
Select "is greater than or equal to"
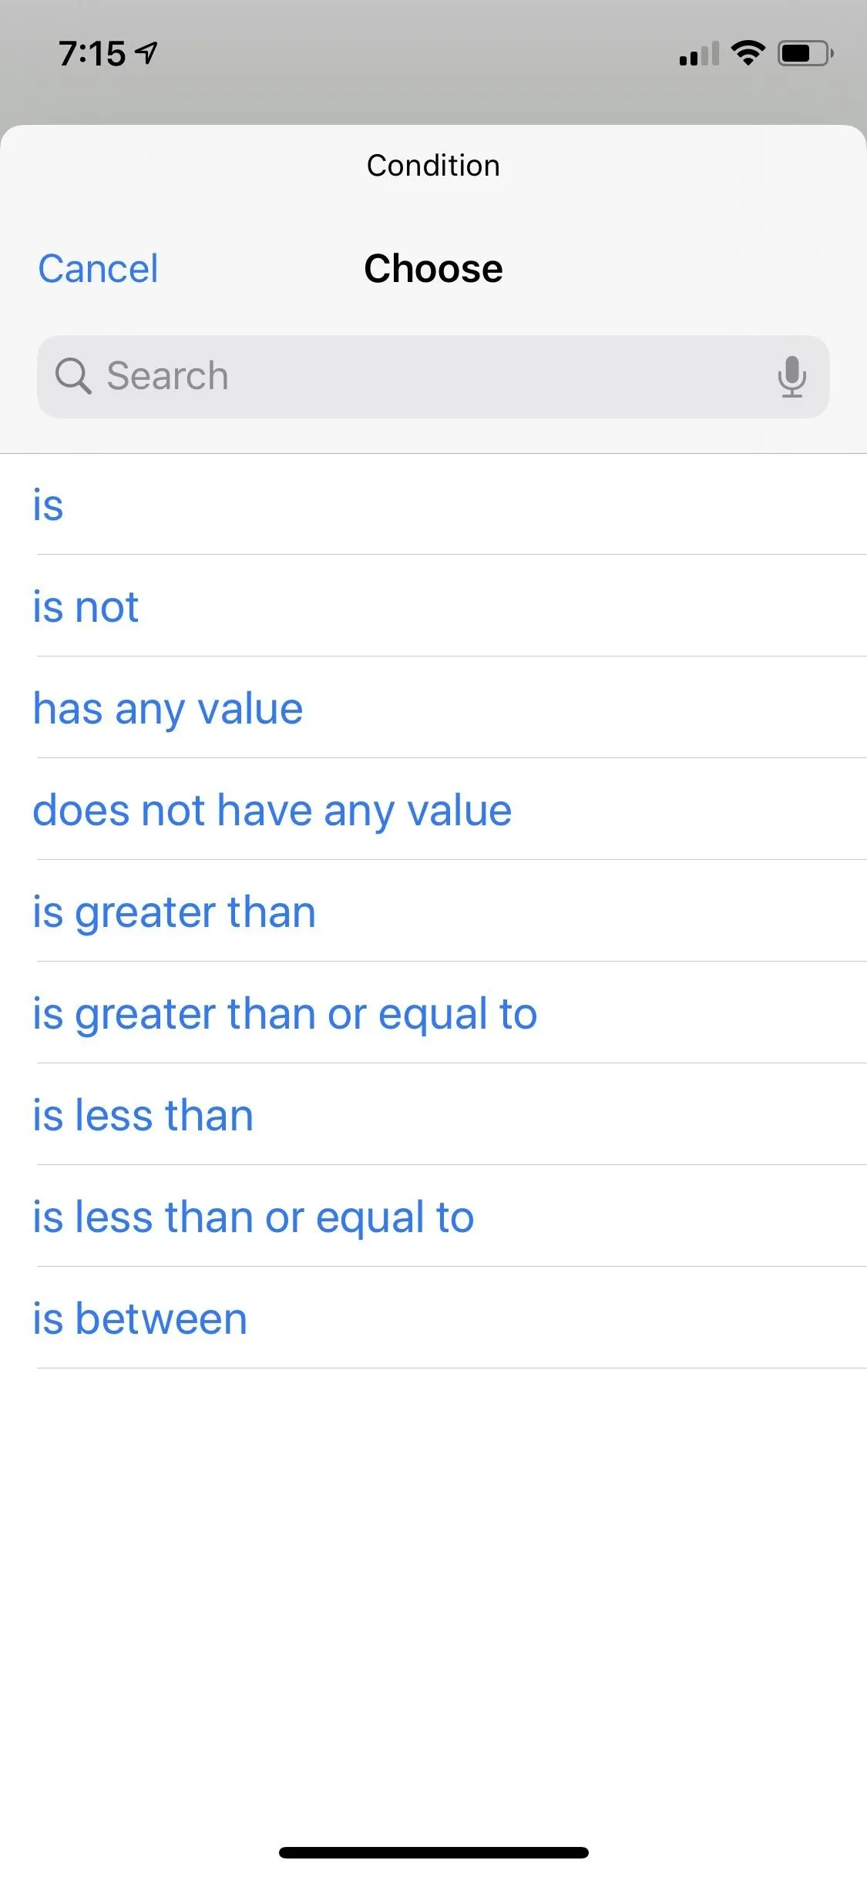point(433,1013)
